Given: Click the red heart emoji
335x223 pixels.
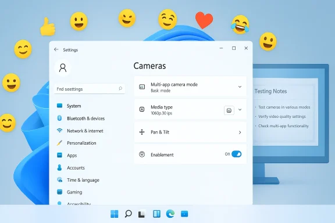Looking at the screenshot, I should click(204, 20).
